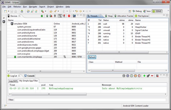Click the Devices panel horizontal scrollbar
The height and width of the screenshot is (110, 171).
pos(40,71)
